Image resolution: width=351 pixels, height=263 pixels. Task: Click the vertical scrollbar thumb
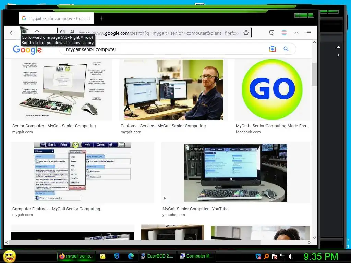pyautogui.click(x=314, y=74)
